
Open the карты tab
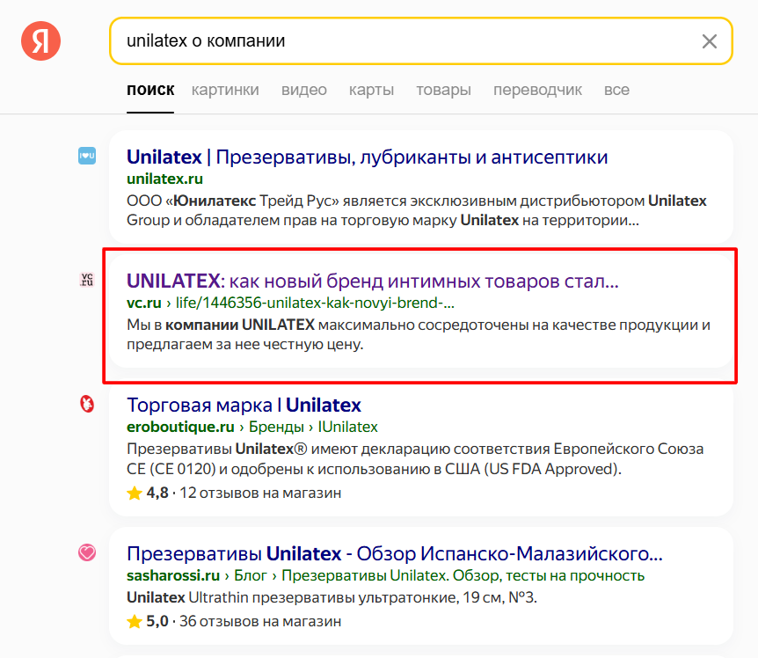click(371, 90)
